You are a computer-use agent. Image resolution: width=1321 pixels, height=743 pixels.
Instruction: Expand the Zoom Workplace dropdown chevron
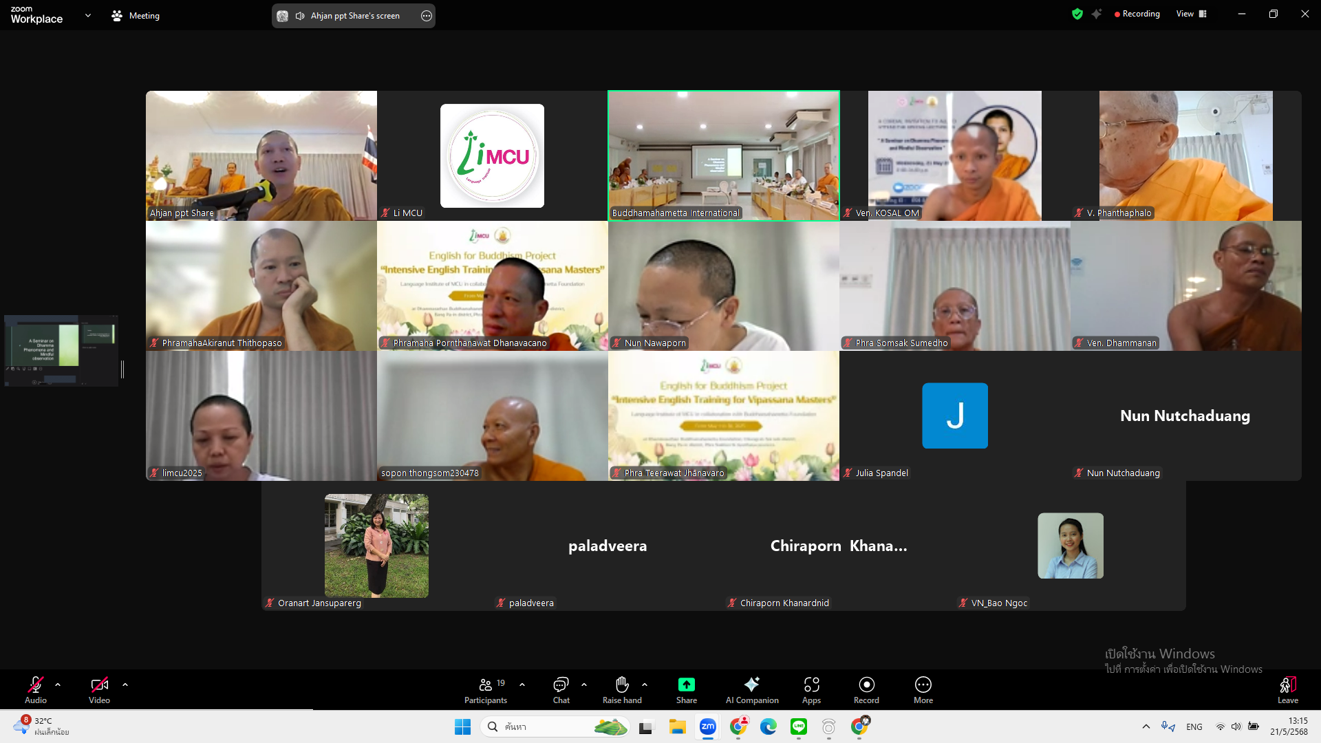pos(87,15)
